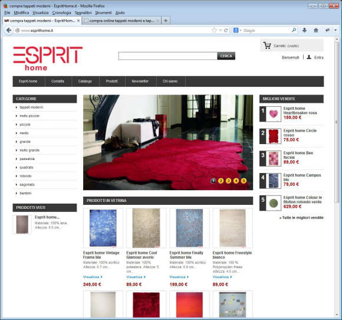This screenshot has width=342, height=320.
Task: Select the sagomato category
Action: click(x=27, y=185)
